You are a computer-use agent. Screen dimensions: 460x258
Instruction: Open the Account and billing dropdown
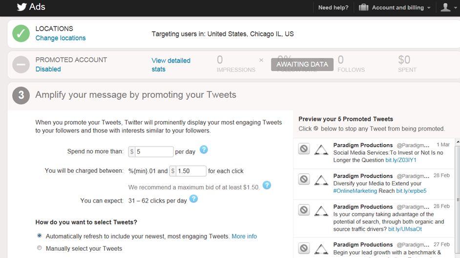(395, 7)
